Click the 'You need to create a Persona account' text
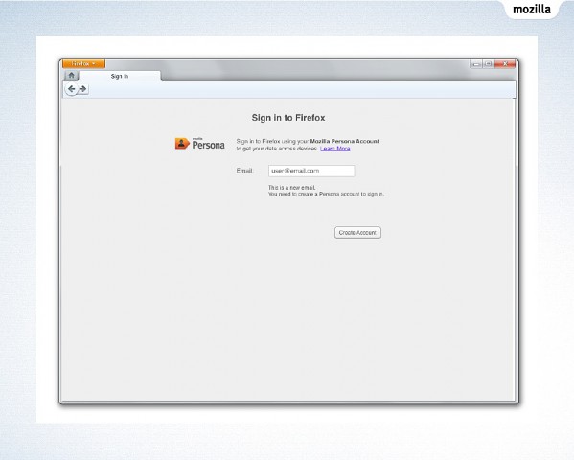Image resolution: width=574 pixels, height=460 pixels. [326, 195]
